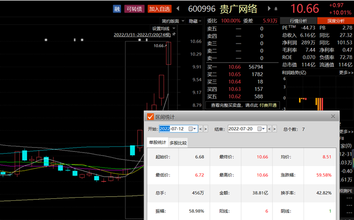Open the calendar picker for start date
Image resolution: width=354 pixels, height=220 pixels.
[191, 129]
